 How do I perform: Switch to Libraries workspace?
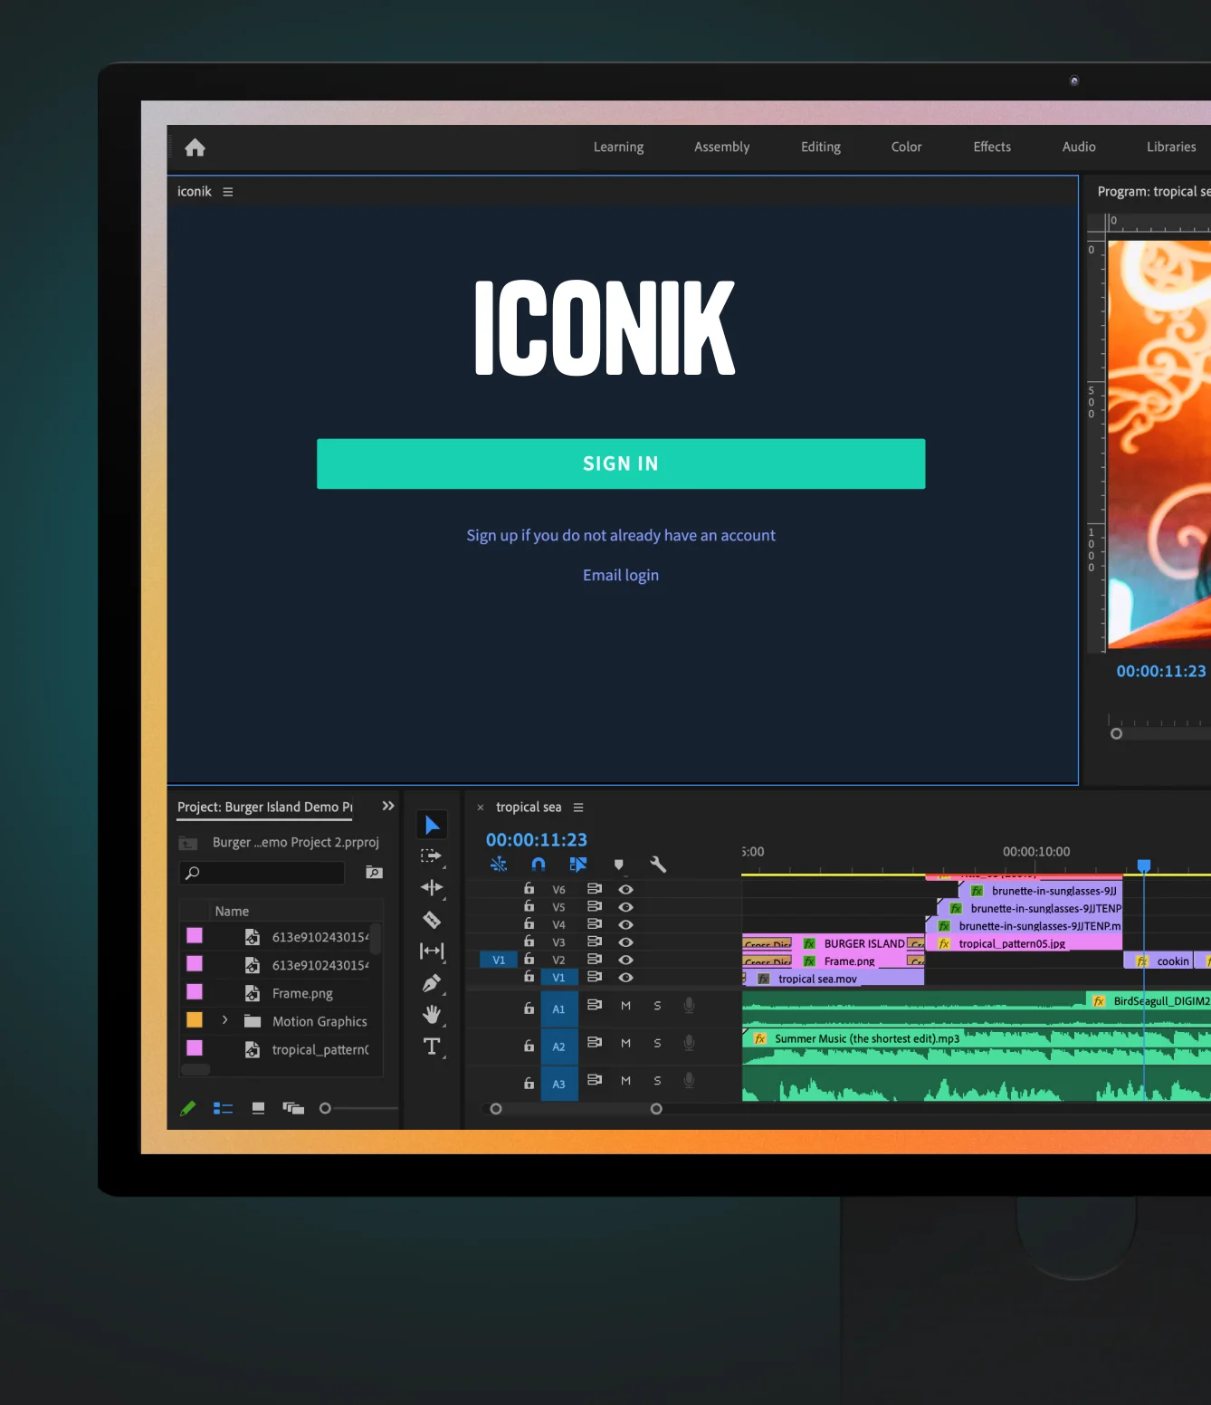click(x=1171, y=147)
